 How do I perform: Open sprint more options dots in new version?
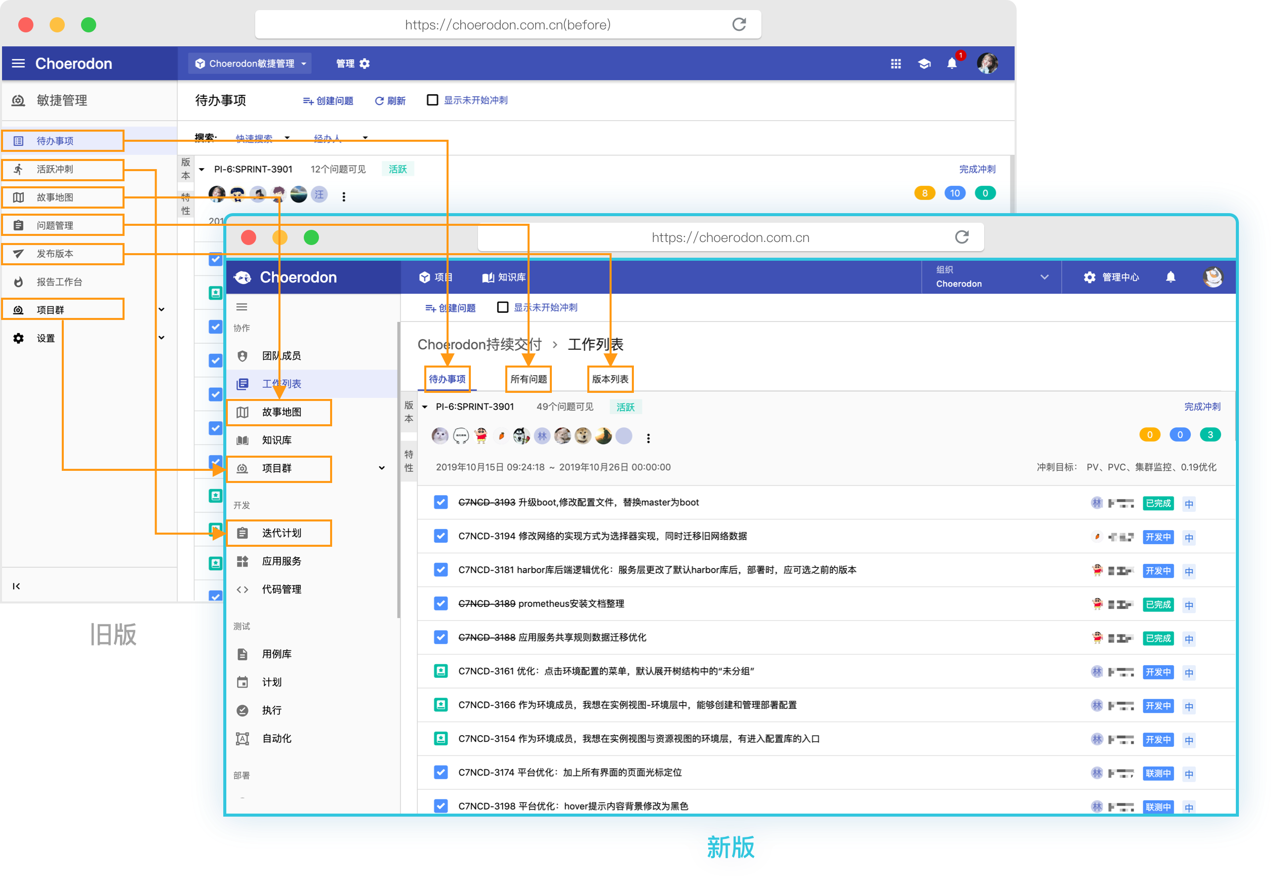click(x=648, y=438)
